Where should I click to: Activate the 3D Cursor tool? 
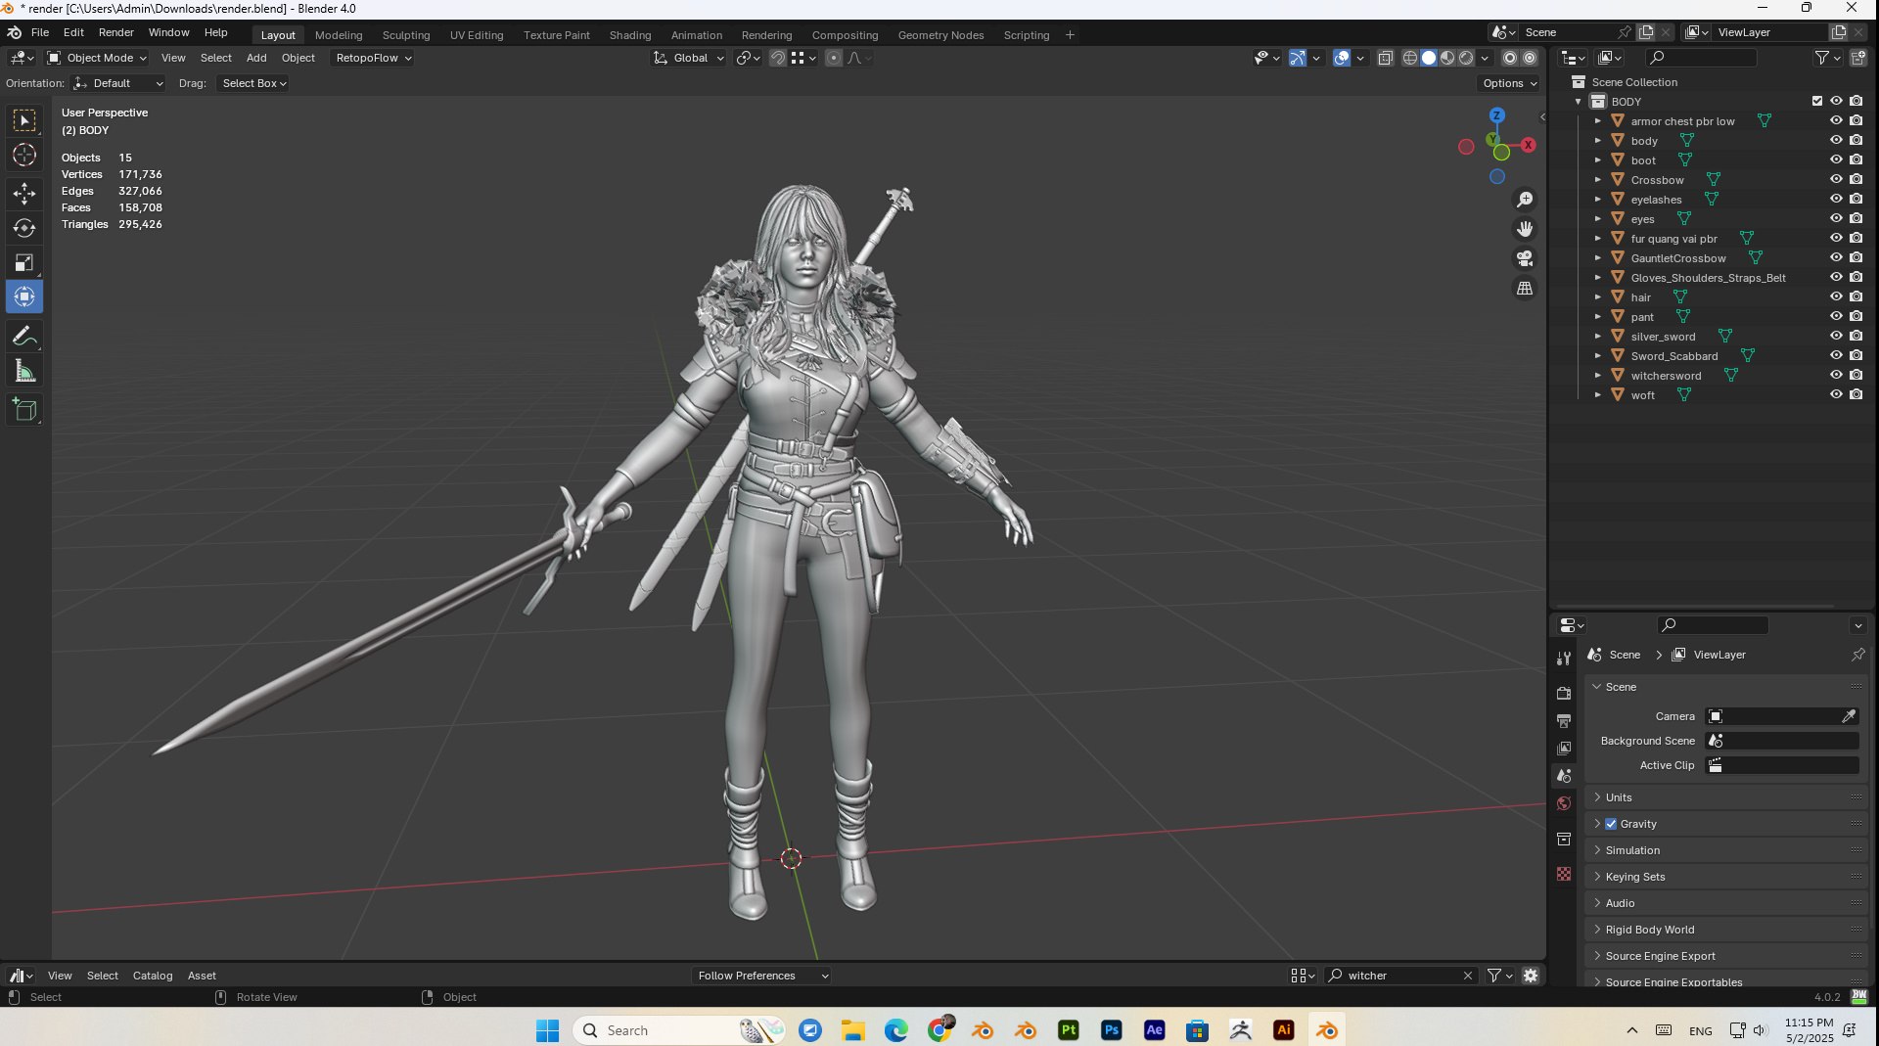[x=24, y=155]
